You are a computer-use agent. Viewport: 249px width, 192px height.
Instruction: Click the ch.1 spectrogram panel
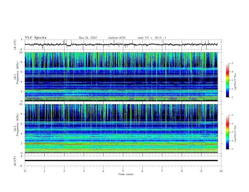[x=121, y=77]
